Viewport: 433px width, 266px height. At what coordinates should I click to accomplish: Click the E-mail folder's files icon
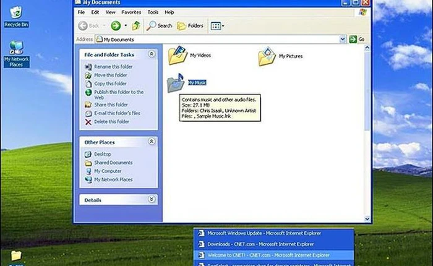pos(88,113)
